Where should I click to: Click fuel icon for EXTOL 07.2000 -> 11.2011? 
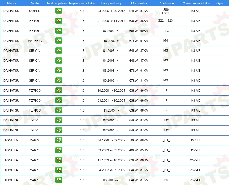click(59, 21)
